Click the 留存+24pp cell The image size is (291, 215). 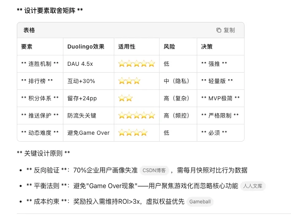[x=89, y=98]
